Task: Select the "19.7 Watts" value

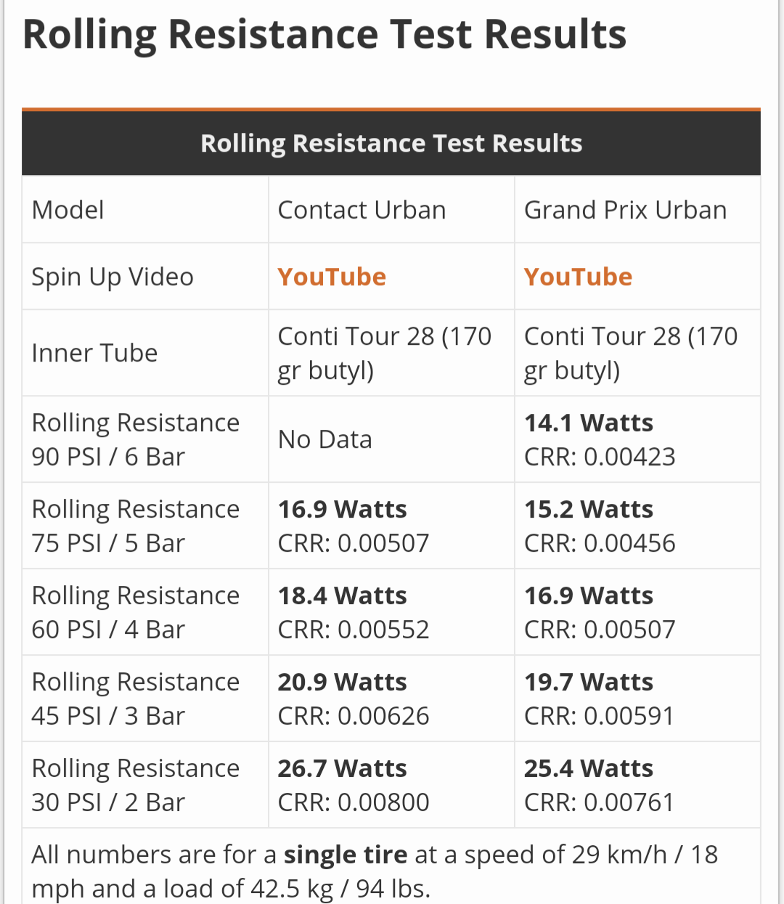Action: 589,682
